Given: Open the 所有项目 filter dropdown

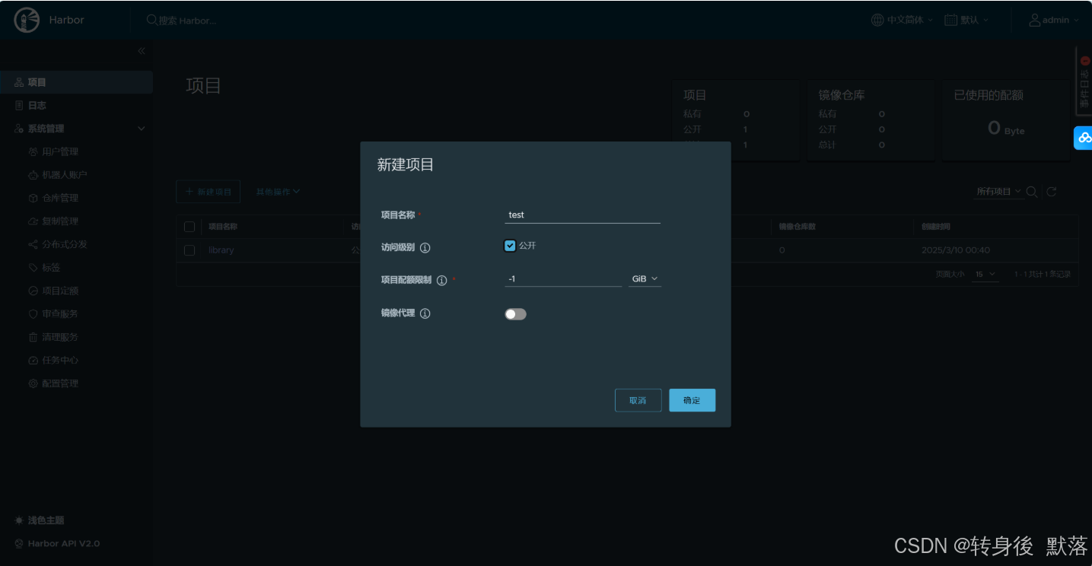Looking at the screenshot, I should (x=999, y=192).
